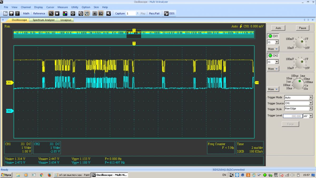Select the line draw mode icon
Screen dimensions: 316x178
point(51,13)
